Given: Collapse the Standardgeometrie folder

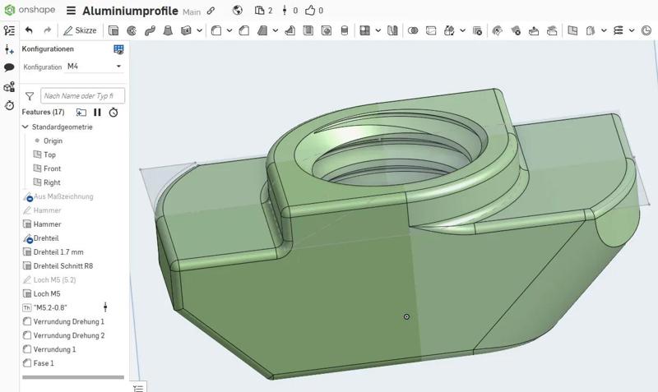Looking at the screenshot, I should [25, 127].
